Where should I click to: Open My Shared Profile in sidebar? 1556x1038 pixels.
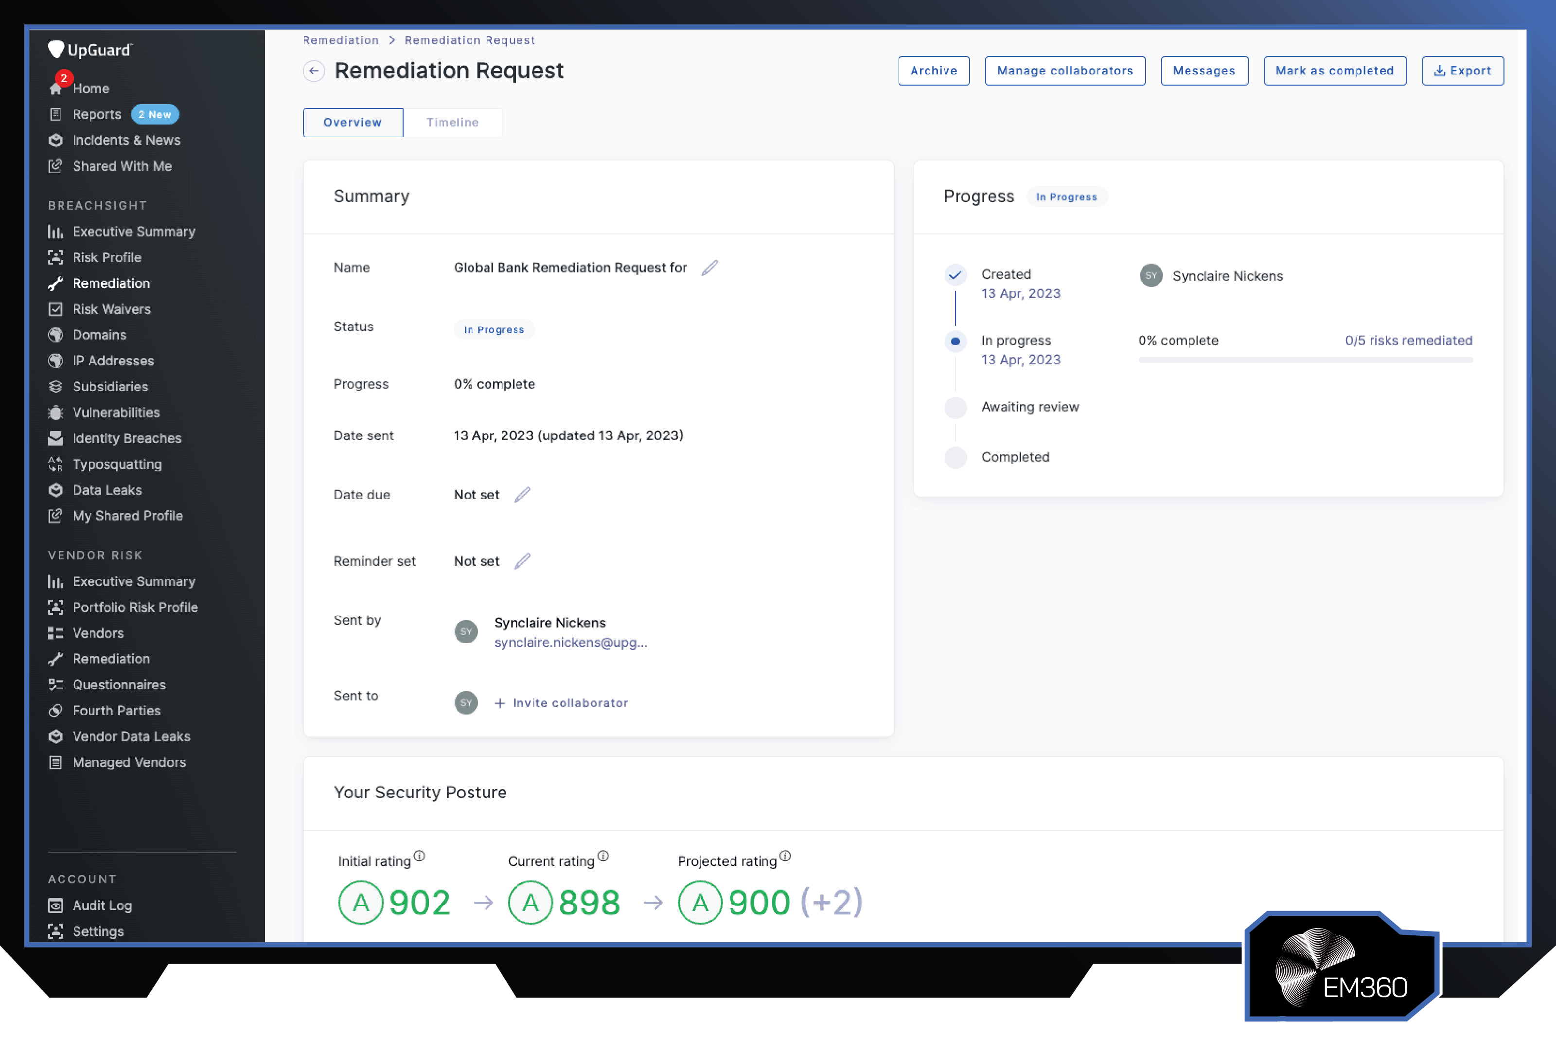(x=128, y=516)
